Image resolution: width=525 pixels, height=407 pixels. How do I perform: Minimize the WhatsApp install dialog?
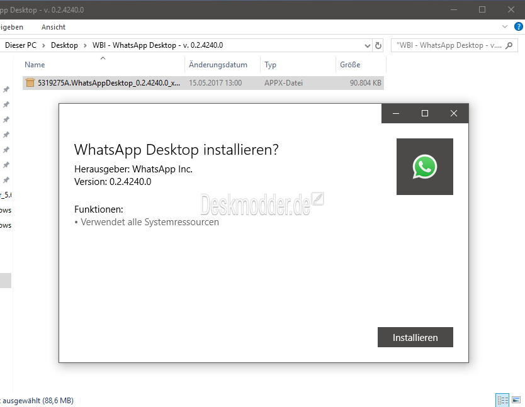click(396, 113)
